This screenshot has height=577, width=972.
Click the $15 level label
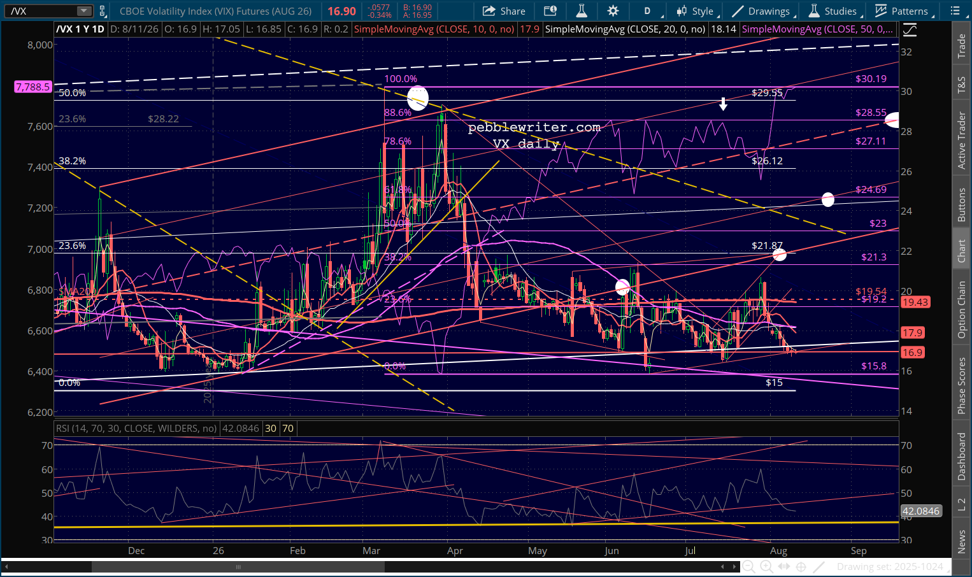(x=774, y=383)
